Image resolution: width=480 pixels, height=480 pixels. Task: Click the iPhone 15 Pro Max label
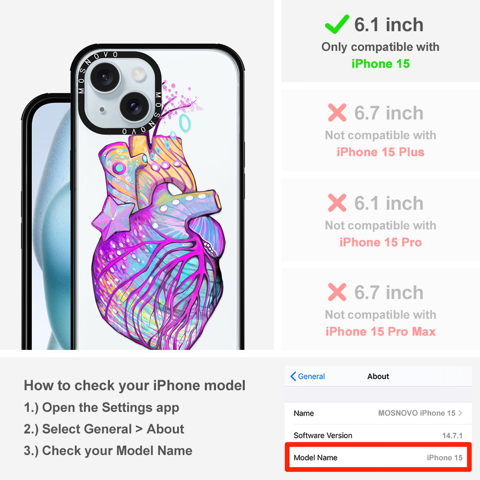[x=381, y=332]
